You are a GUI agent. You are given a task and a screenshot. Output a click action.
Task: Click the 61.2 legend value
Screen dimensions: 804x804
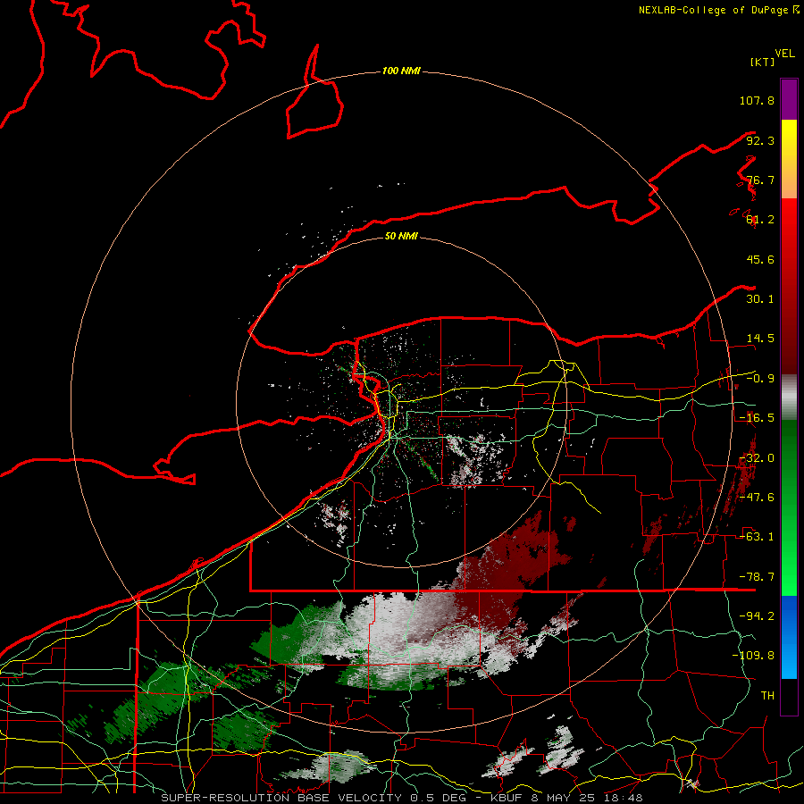click(760, 220)
